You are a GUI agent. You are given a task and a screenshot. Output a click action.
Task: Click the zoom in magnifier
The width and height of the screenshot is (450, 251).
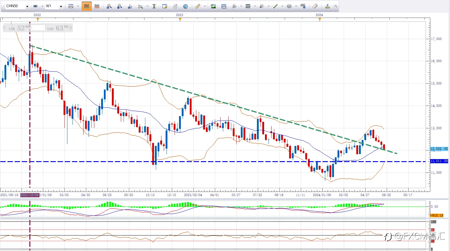tap(109, 6)
